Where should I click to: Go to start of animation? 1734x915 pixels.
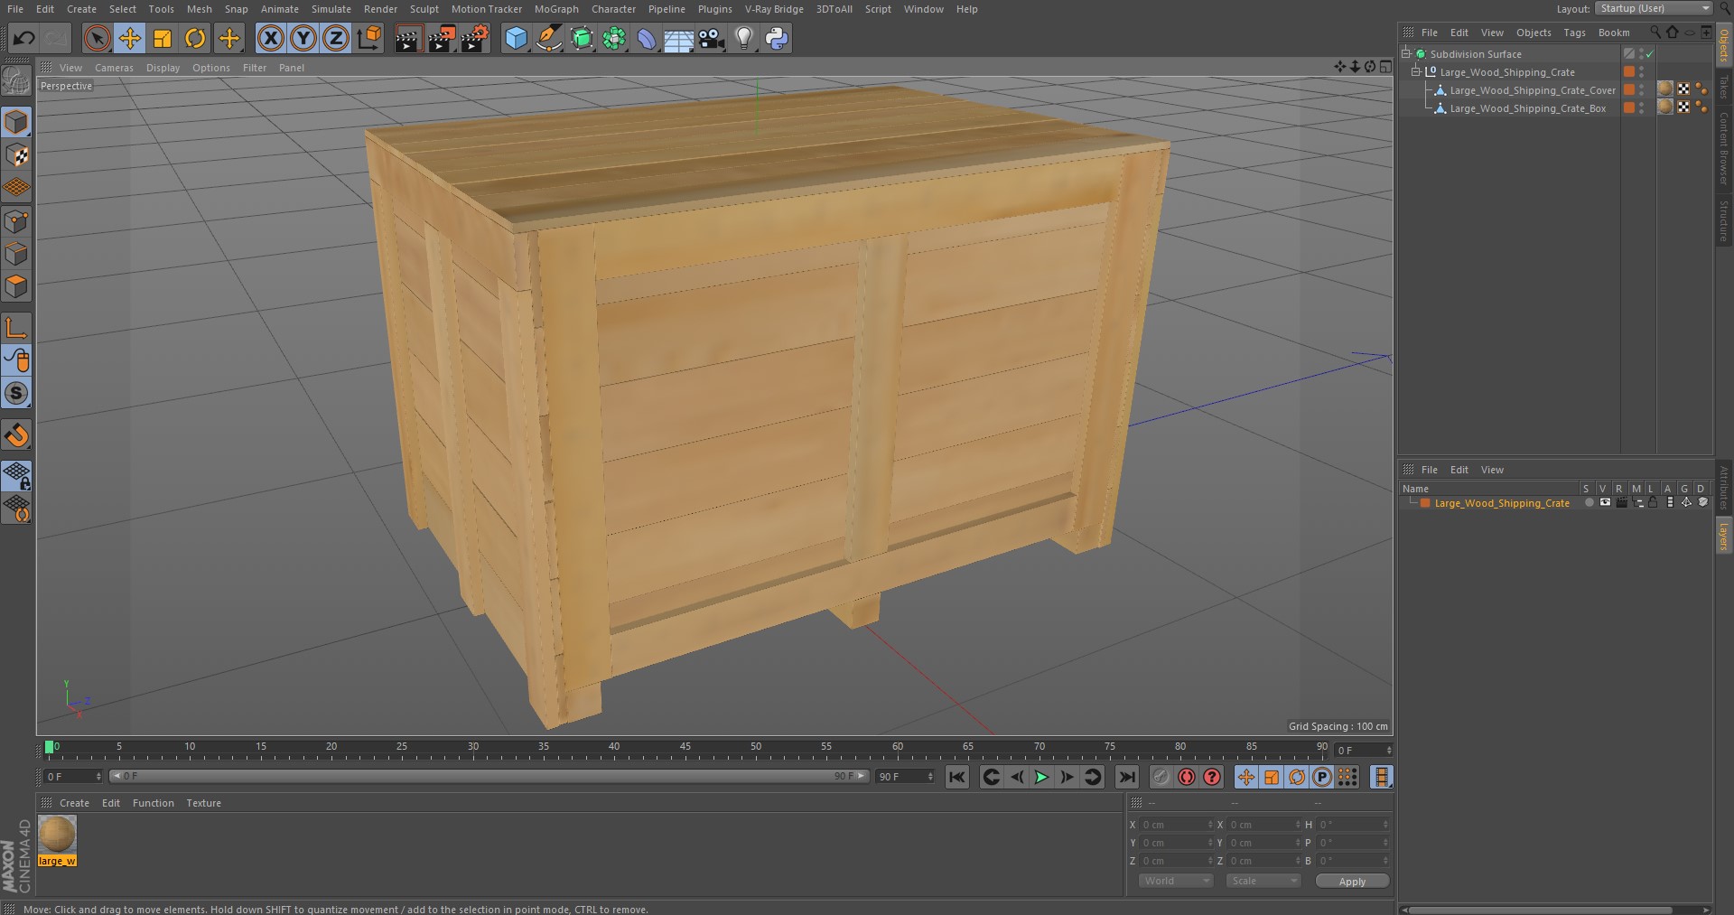tap(956, 777)
